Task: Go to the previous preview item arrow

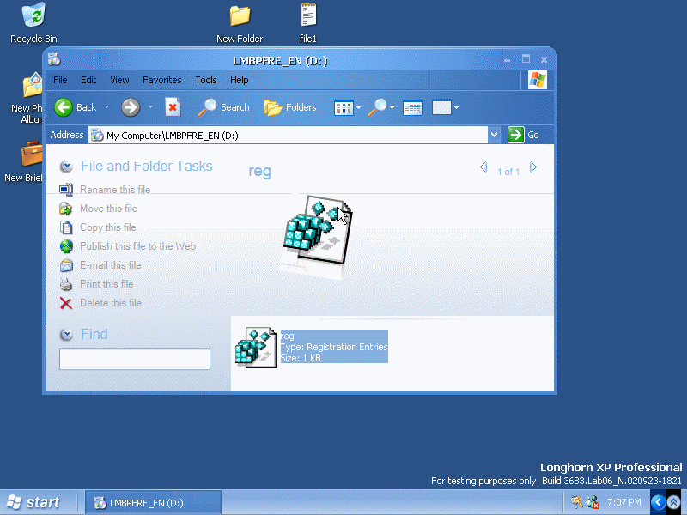Action: pyautogui.click(x=483, y=167)
